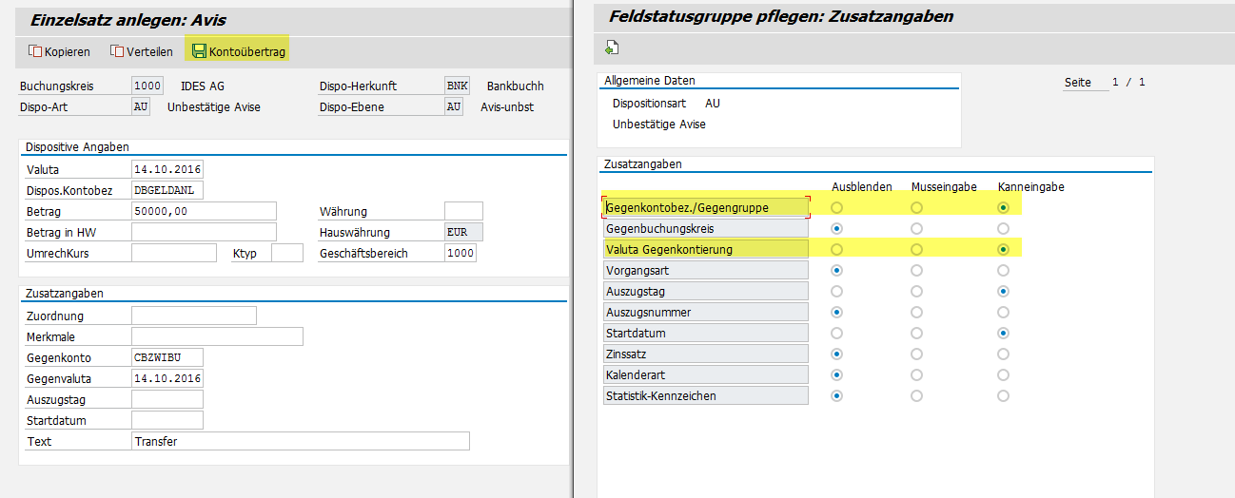Select Ausblenden for Auszugstag
Viewport: 1235px width, 498px height.
[x=836, y=291]
